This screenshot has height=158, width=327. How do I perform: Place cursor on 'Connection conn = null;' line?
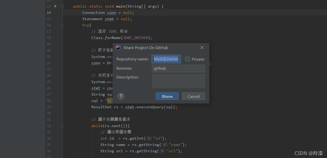pyautogui.click(x=108, y=13)
